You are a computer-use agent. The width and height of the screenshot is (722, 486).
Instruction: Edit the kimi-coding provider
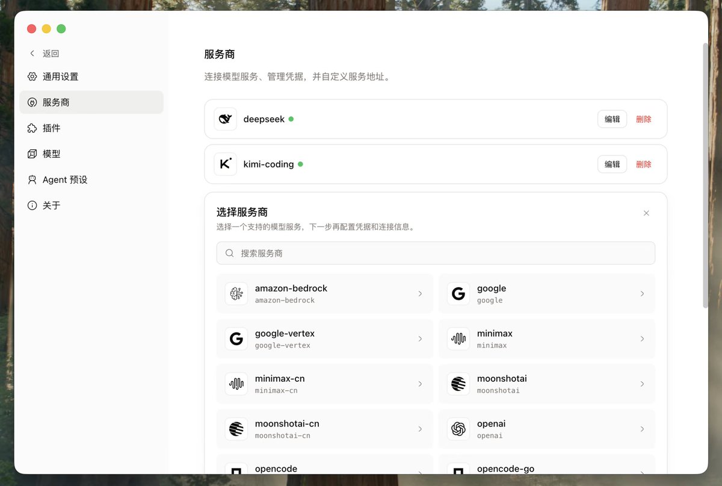[x=612, y=164]
